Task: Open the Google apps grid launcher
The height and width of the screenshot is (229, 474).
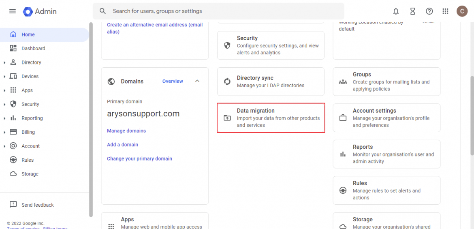Action: pos(445,11)
